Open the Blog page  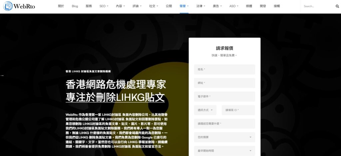(x=75, y=6)
